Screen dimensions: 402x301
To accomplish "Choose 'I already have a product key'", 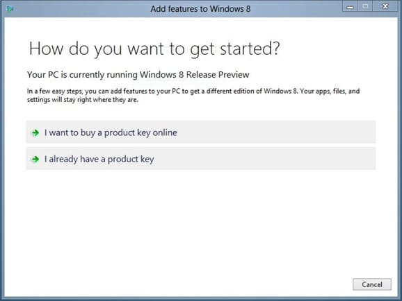I will (201, 159).
